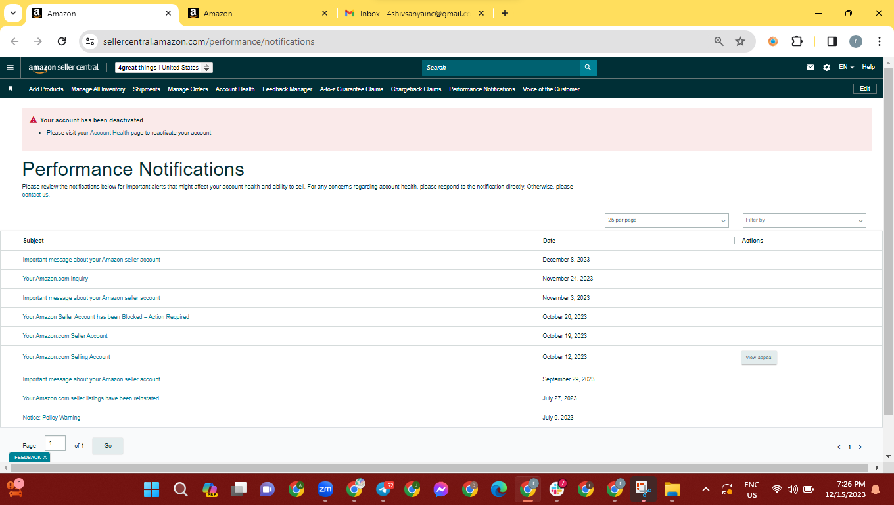Open 'Your Amazon Seller Account has been Blocked' notification
Image resolution: width=894 pixels, height=505 pixels.
[x=106, y=317]
